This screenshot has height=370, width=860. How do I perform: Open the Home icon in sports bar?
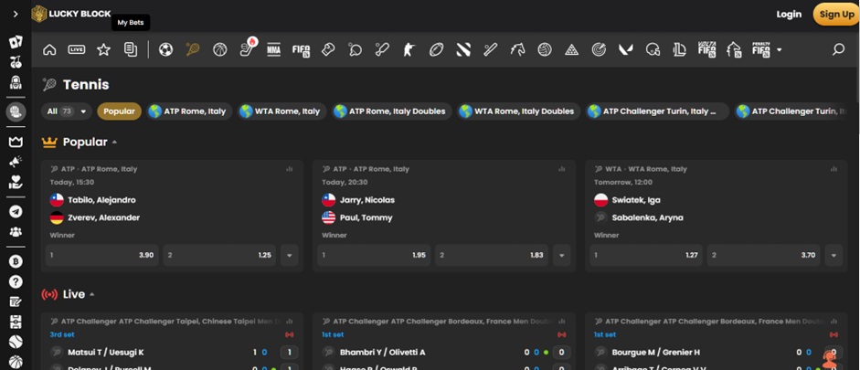coord(49,49)
